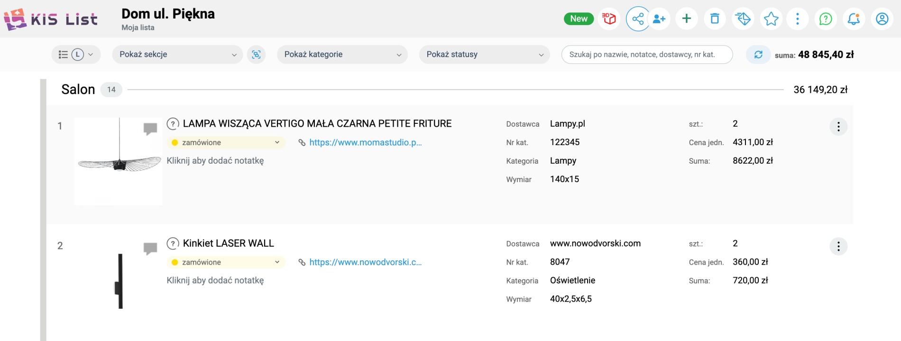Change zamówione status of the Vertigo lamp

click(226, 142)
